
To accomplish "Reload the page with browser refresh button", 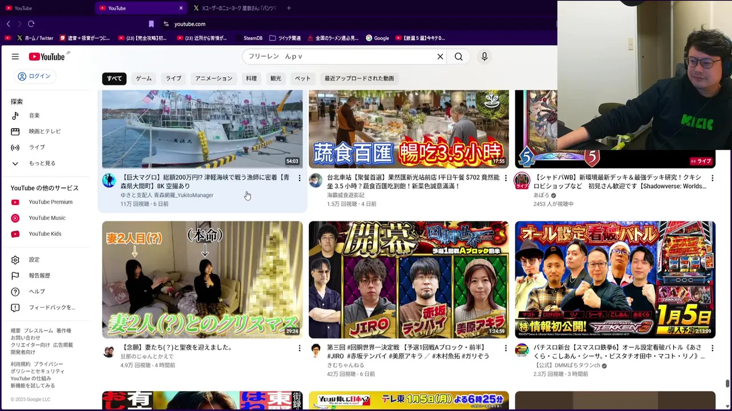I will 31,24.
